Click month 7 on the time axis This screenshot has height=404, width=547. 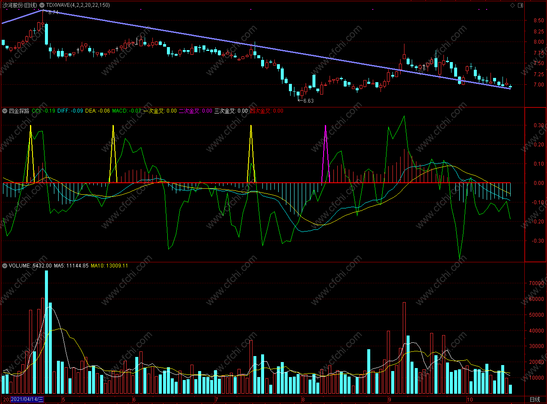216,400
